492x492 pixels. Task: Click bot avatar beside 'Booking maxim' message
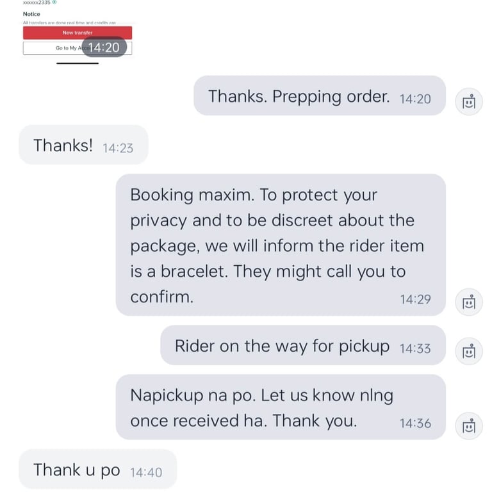tap(469, 302)
